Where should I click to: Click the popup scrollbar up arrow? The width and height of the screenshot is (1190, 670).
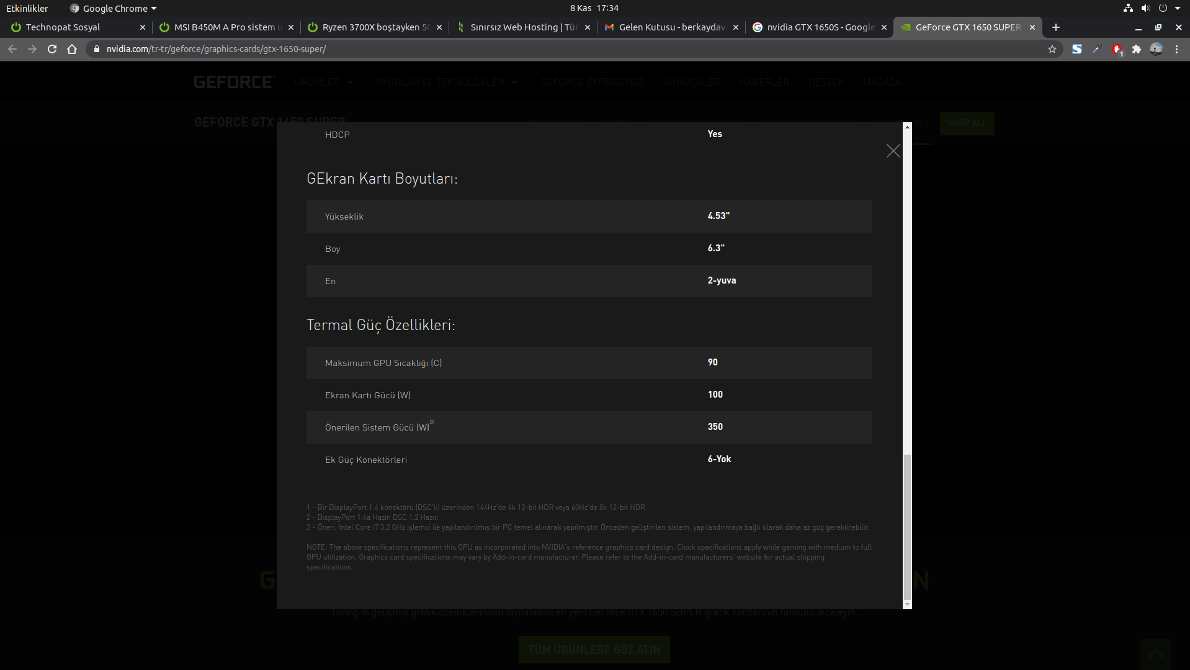(x=907, y=127)
